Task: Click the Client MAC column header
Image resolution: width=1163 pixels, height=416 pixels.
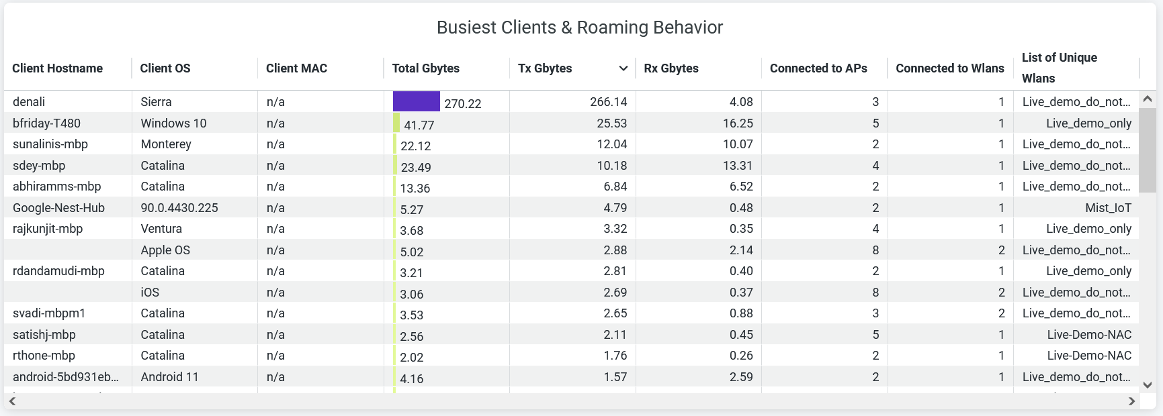Action: click(x=296, y=68)
